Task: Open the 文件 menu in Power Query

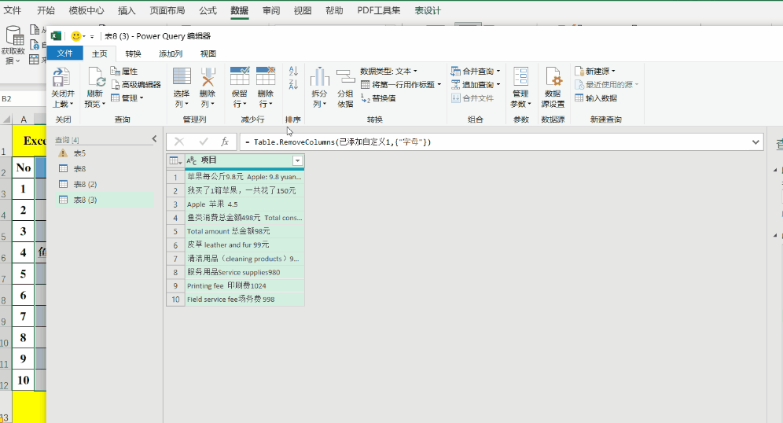Action: click(65, 53)
